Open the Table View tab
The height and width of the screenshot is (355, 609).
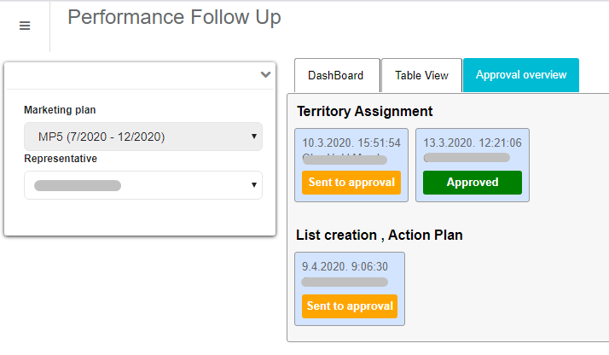(421, 75)
